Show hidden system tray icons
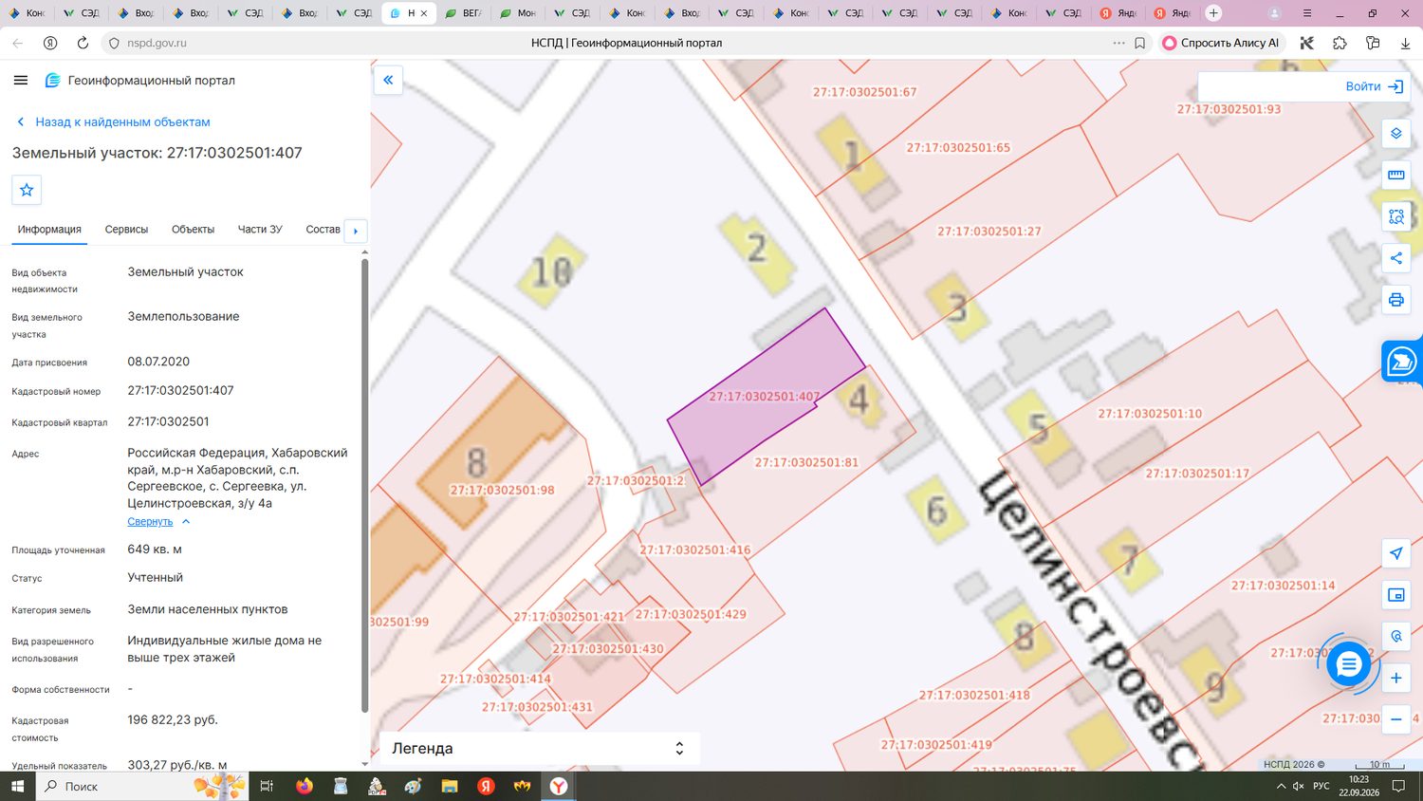The height and width of the screenshot is (801, 1423). tap(1281, 786)
